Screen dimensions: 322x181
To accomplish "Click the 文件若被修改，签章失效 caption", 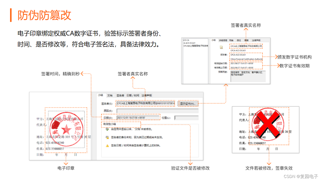I will pos(269,168).
